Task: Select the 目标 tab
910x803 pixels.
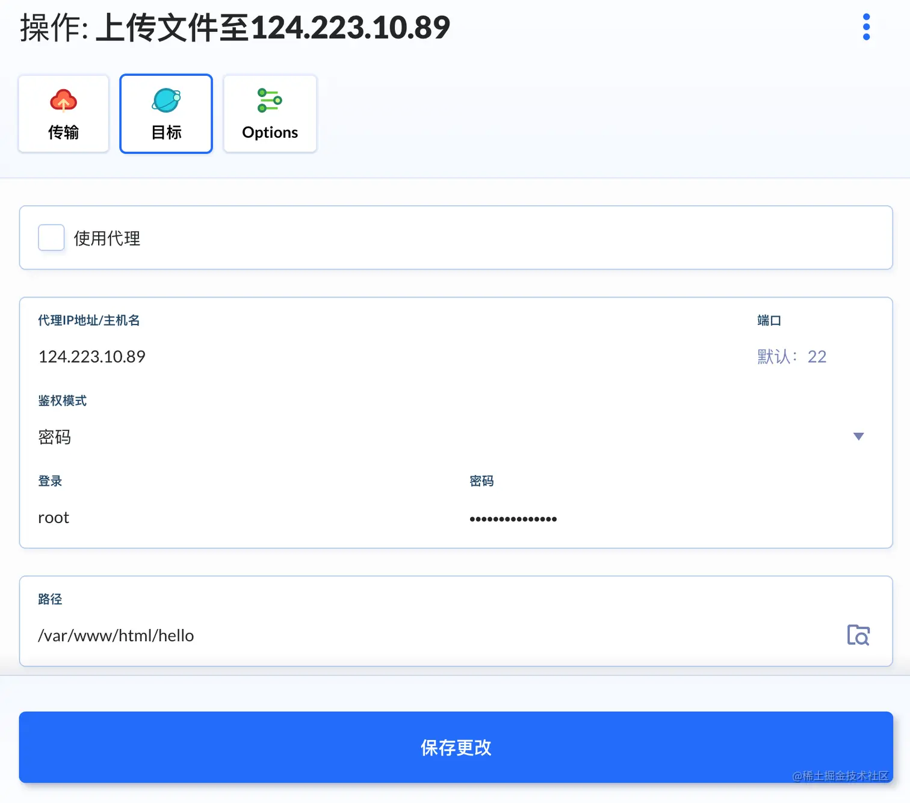Action: point(166,114)
